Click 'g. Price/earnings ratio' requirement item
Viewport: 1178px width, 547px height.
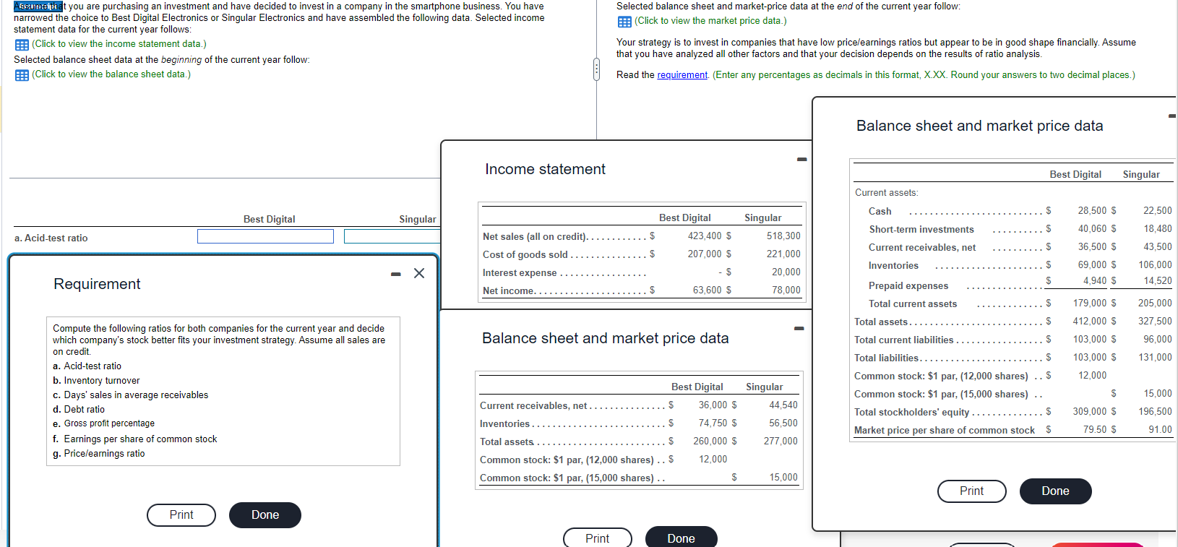point(99,454)
